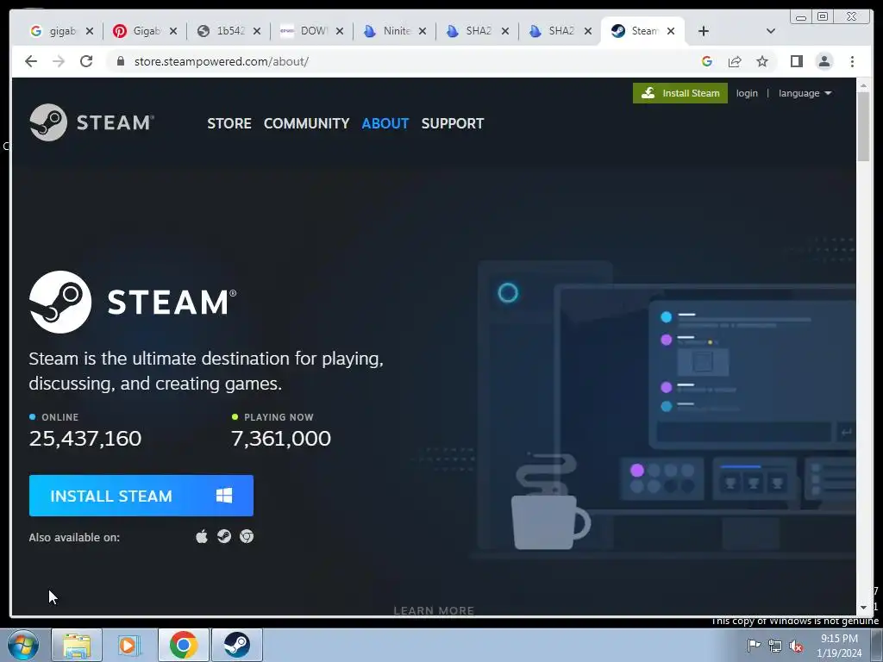Open the Chrome three-dot menu
Image resolution: width=883 pixels, height=662 pixels.
coord(852,61)
